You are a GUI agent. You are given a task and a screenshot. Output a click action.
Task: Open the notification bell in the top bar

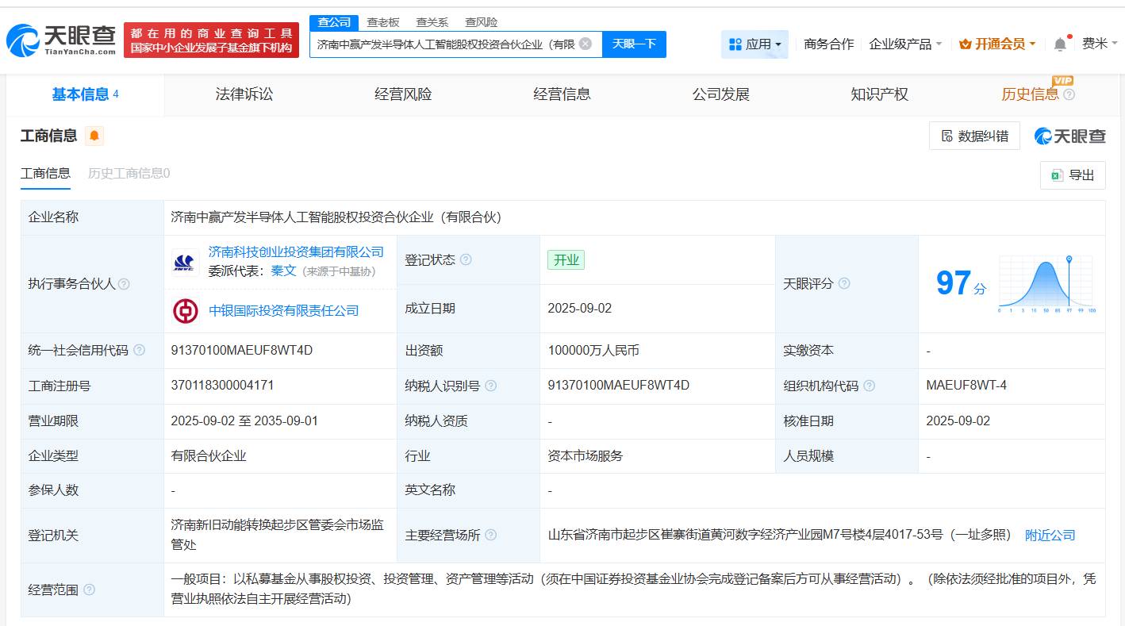(x=1060, y=44)
